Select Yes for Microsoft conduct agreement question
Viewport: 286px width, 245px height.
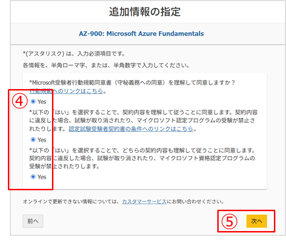coord(33,102)
